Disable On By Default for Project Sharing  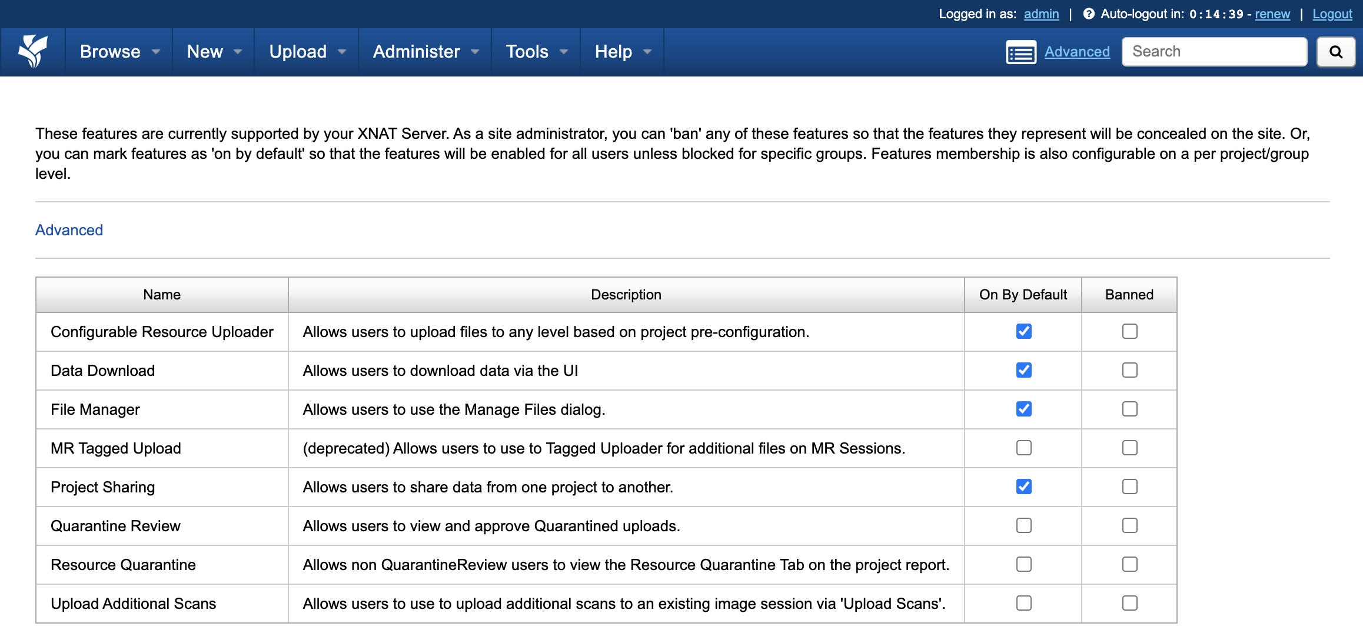[x=1023, y=487]
